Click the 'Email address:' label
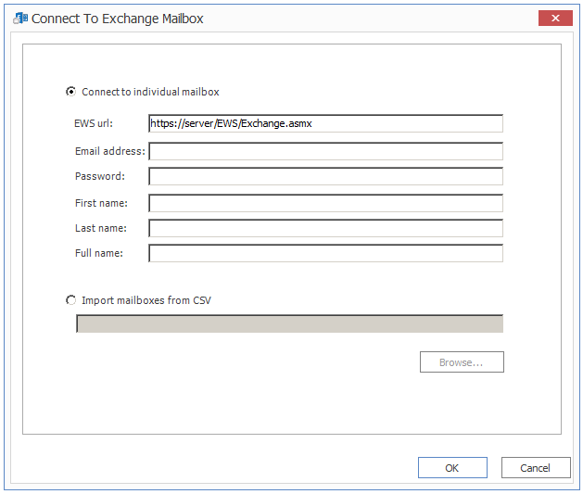The height and width of the screenshot is (494, 583). (x=110, y=151)
